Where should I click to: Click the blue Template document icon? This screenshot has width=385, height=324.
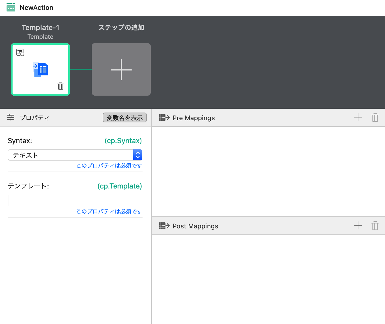(40, 70)
